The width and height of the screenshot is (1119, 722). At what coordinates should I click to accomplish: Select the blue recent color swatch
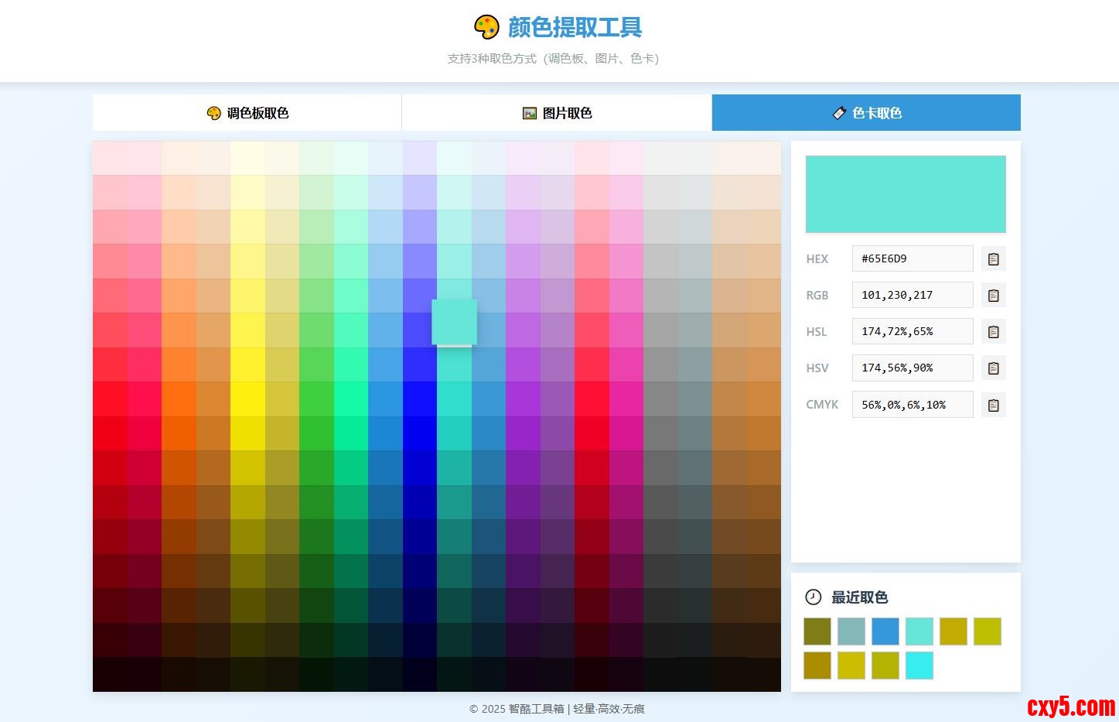(x=885, y=631)
